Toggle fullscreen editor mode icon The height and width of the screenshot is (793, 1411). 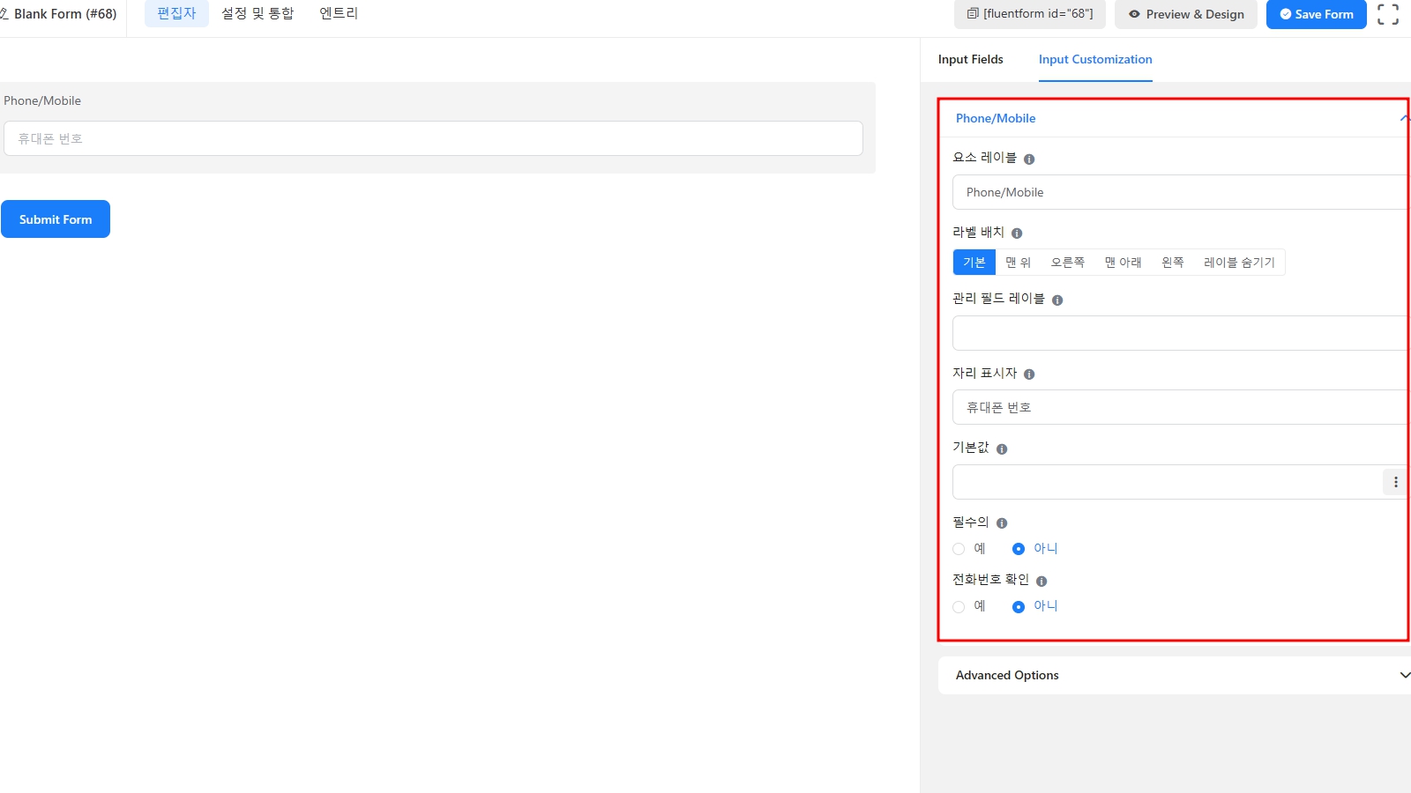pos(1388,14)
